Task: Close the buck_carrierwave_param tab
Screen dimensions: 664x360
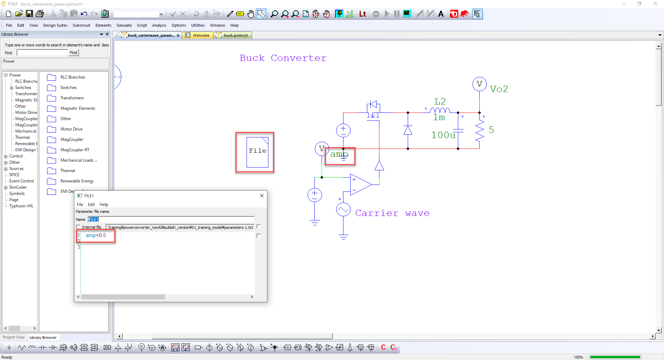Action: point(178,35)
